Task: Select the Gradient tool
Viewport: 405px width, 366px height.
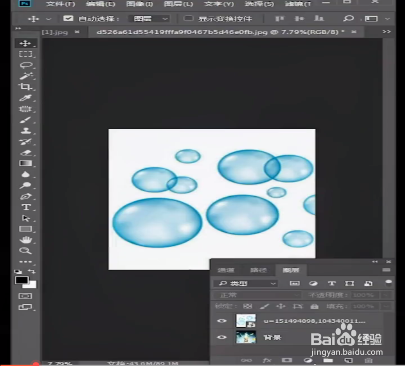Action: 25,163
